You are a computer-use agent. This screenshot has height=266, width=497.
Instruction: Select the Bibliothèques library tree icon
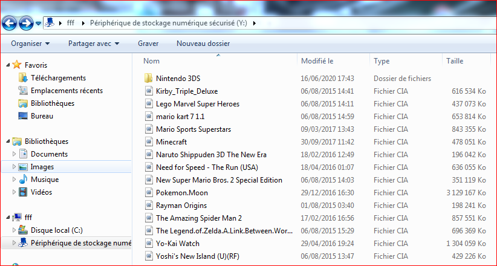click(17, 141)
